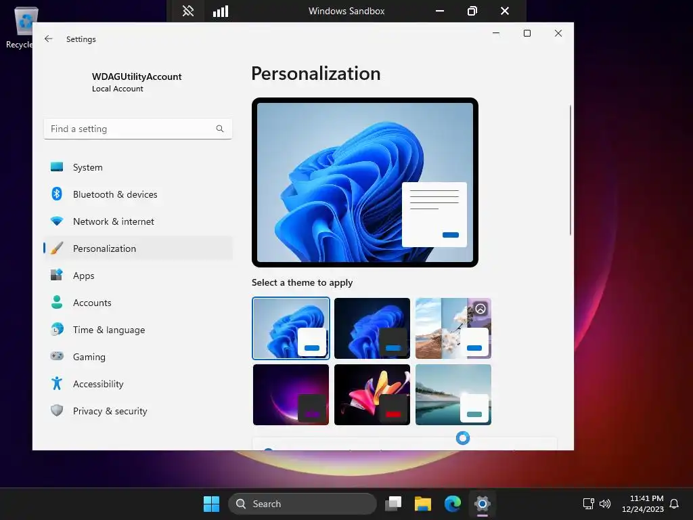Open the network tray icon

(x=588, y=504)
